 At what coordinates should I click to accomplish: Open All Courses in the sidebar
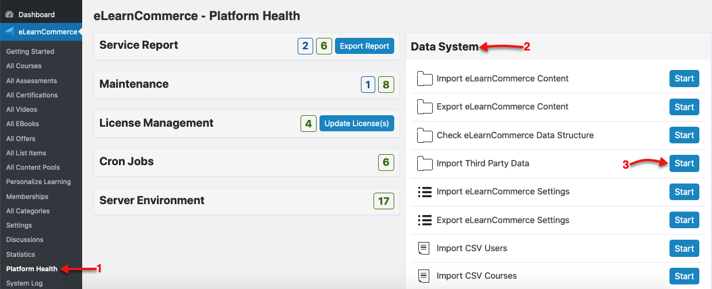(x=24, y=66)
